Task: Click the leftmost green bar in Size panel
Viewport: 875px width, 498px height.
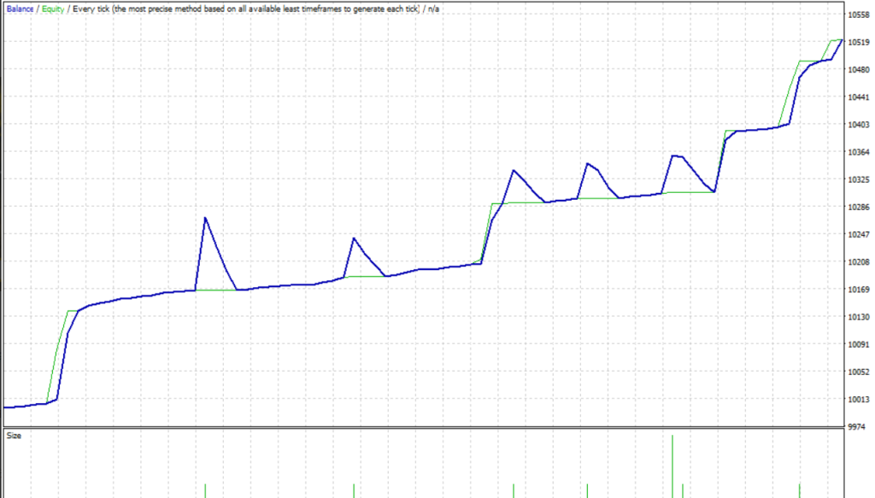Action: 205,490
